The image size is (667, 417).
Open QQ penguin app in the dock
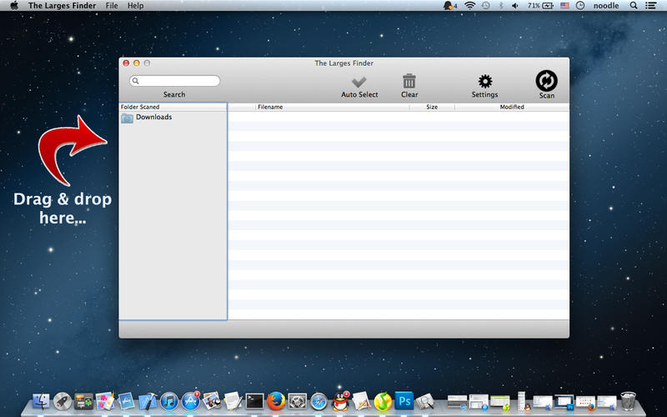click(x=340, y=400)
